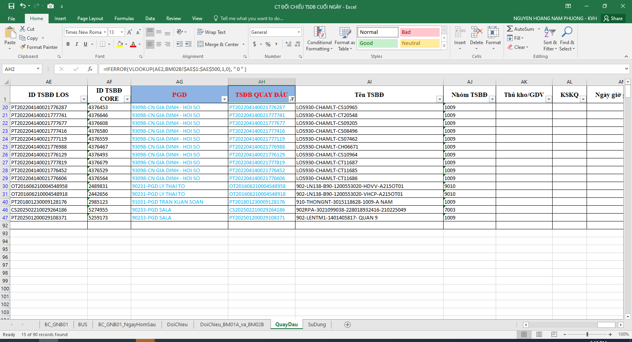Screen dimensions: 632x342
Task: Apply the Percent Style format
Action: 268,44
